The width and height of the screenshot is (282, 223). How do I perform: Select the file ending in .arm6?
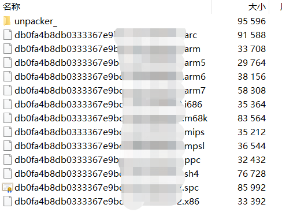tap(110, 77)
